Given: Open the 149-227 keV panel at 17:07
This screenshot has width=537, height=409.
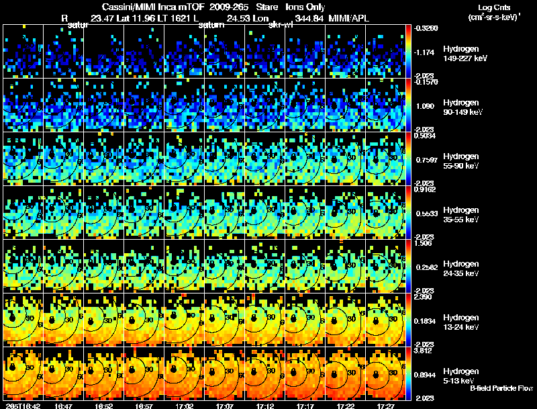Looking at the screenshot, I should pos(225,52).
